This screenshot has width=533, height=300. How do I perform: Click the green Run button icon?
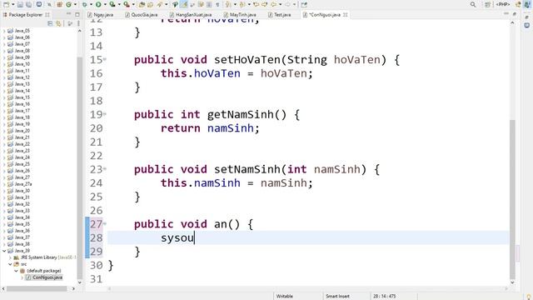98,4
